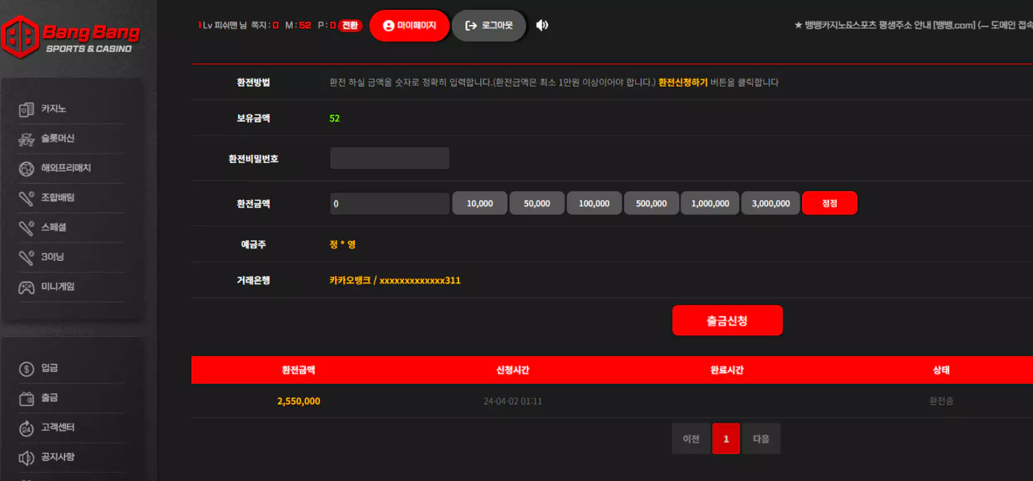Click the wallet icon for 출금

[26, 398]
